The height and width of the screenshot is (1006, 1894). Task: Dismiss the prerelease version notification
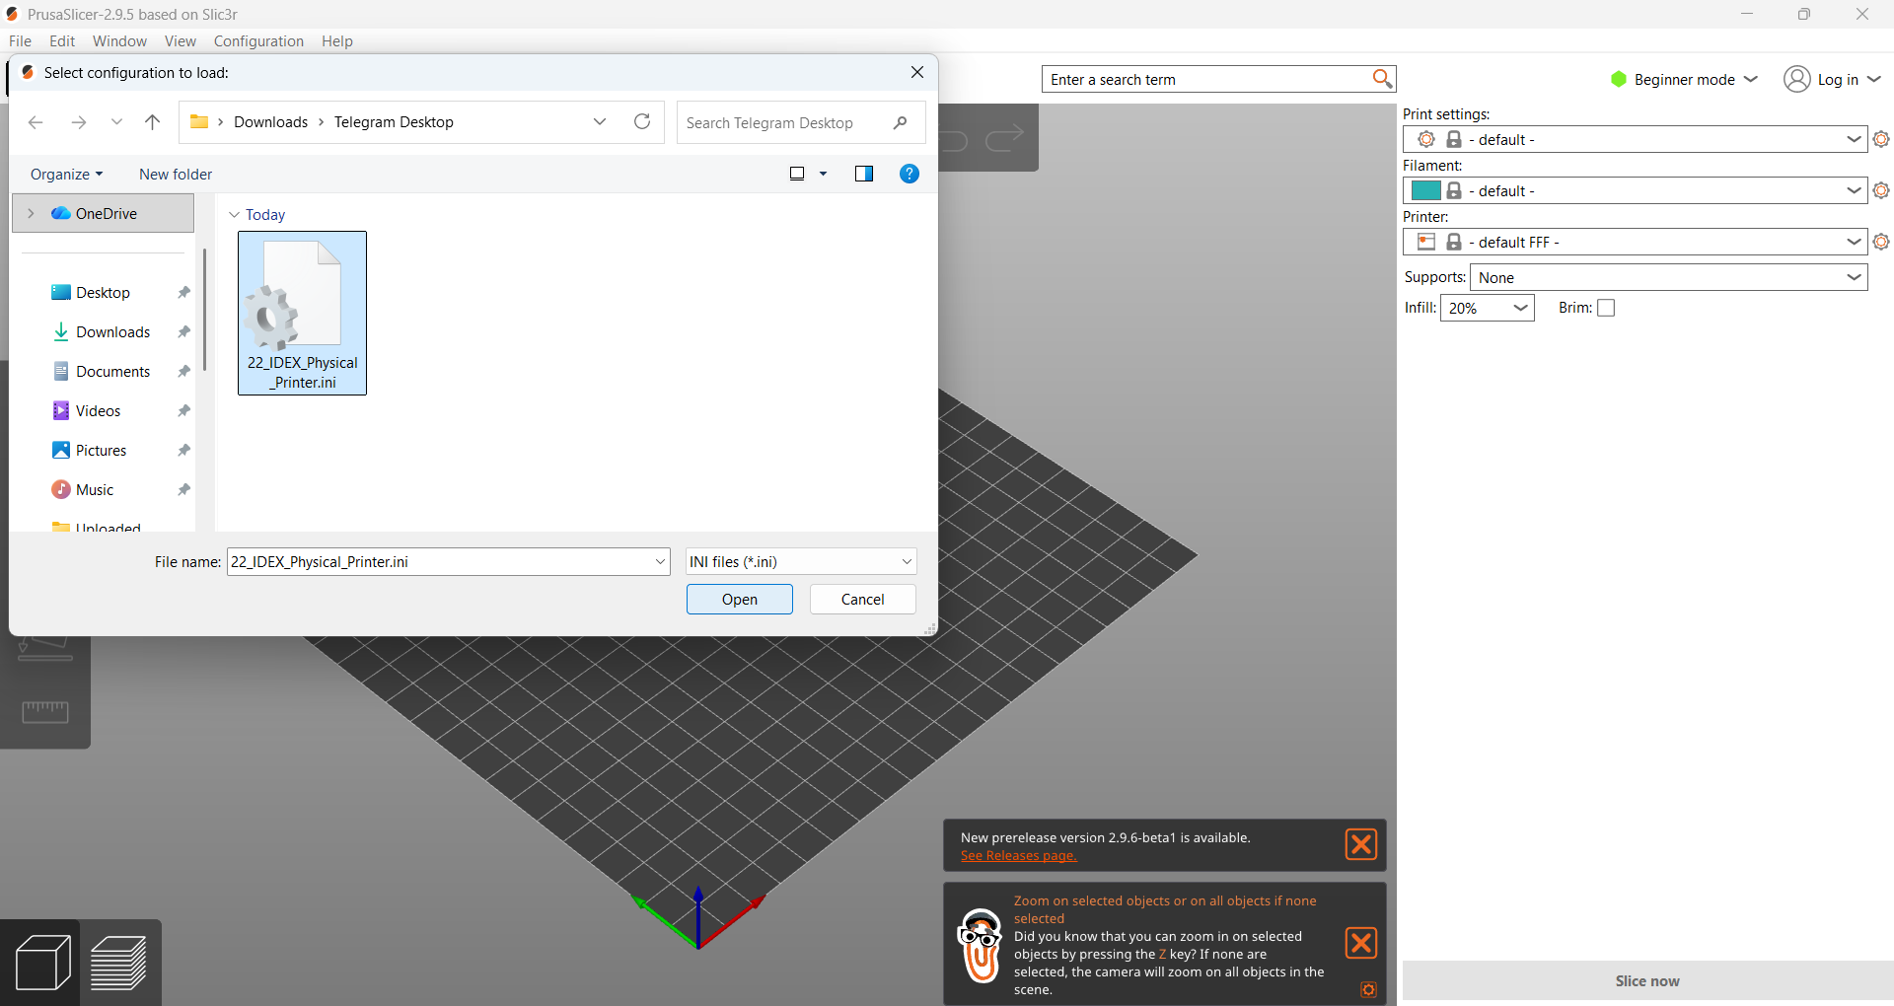pyautogui.click(x=1361, y=844)
